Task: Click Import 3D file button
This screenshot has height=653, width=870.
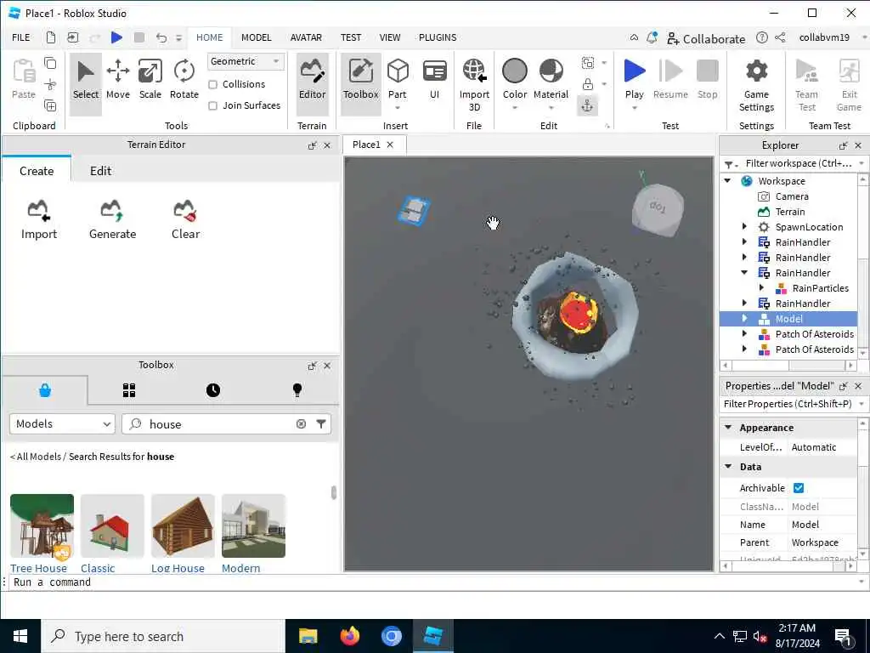Action: pyautogui.click(x=474, y=85)
